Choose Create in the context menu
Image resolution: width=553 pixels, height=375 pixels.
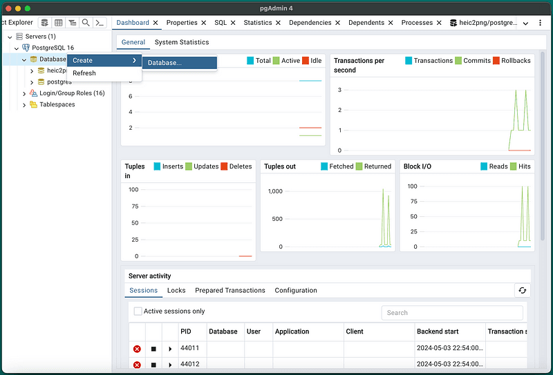[104, 60]
